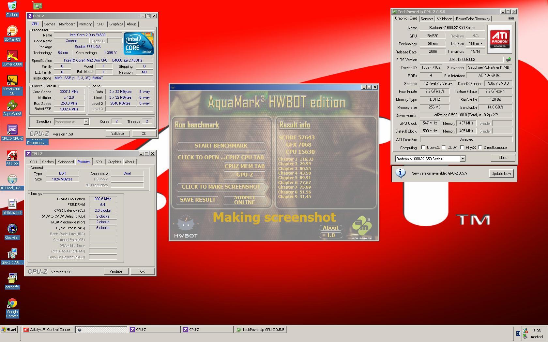
Task: Click START BENCHMARK in AquaMark3
Action: pos(221,146)
